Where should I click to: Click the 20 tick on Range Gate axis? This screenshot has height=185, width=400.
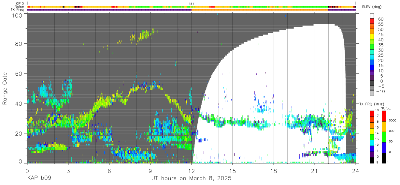(x=19, y=133)
